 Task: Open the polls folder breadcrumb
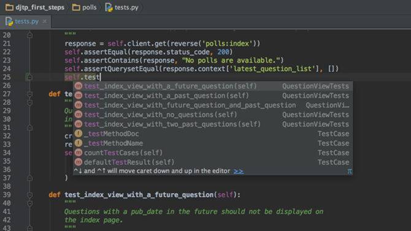pyautogui.click(x=85, y=7)
